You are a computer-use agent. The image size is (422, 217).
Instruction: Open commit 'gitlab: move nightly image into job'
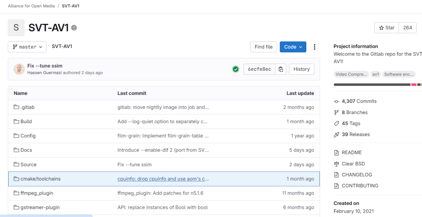pos(163,107)
